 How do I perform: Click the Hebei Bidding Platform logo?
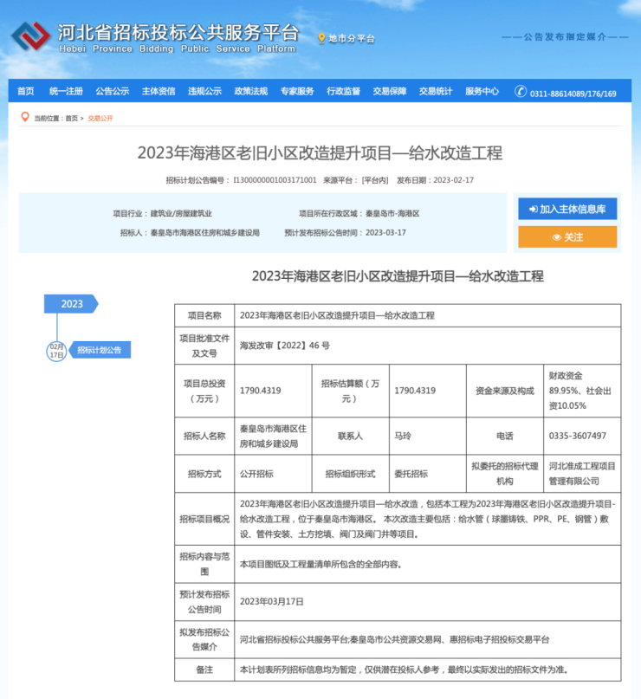point(31,36)
